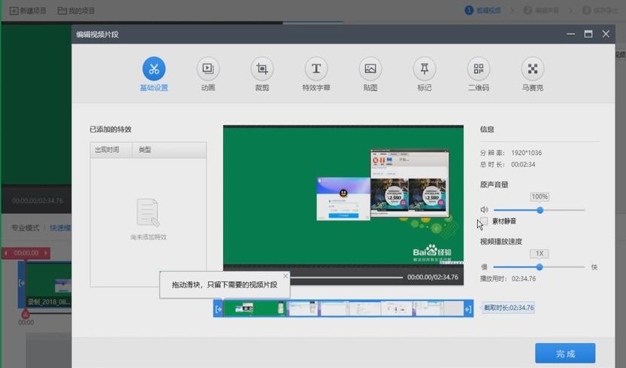
Task: Maximize the 编辑视频片段 dialog window
Action: [x=588, y=34]
